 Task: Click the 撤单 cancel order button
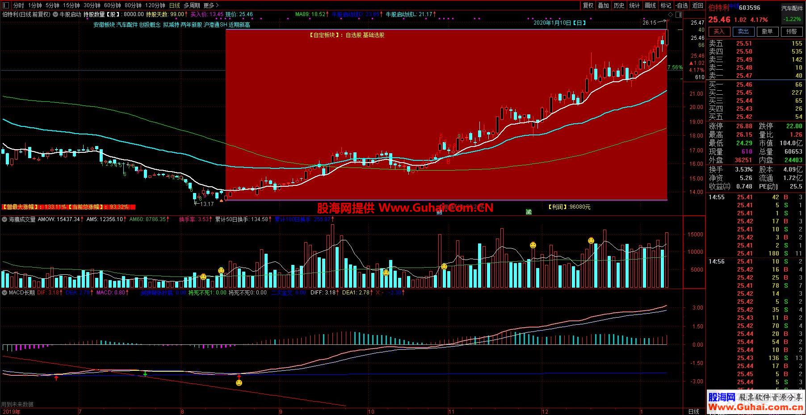click(767, 32)
